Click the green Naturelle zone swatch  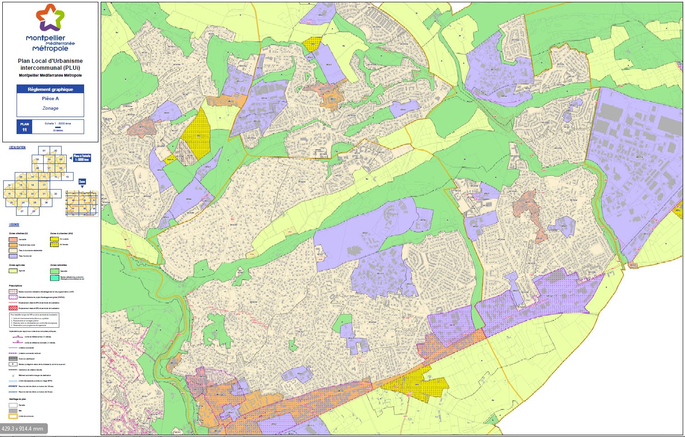(54, 271)
